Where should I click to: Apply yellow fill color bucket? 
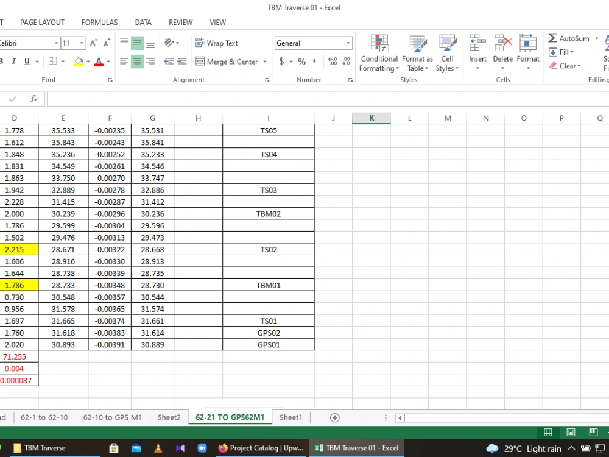point(79,62)
